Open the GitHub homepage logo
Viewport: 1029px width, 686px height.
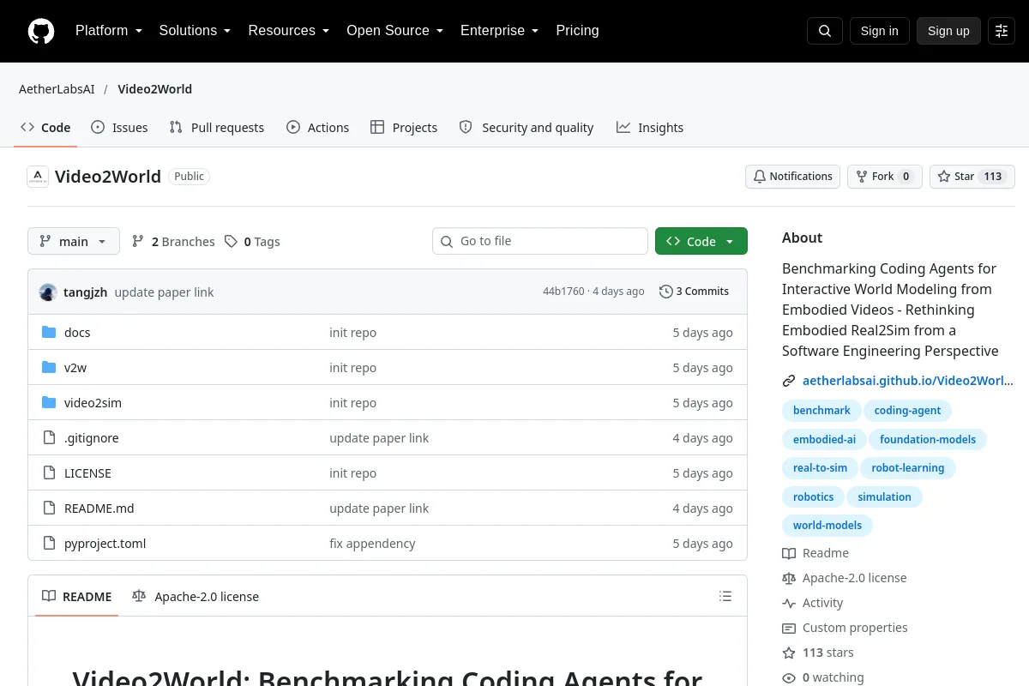41,31
